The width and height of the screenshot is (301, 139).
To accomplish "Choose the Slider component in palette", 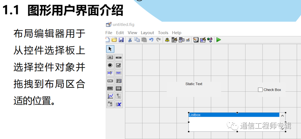I will 119,57.
